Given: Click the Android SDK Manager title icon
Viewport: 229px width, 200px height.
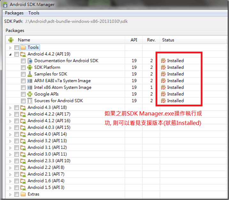Looking at the screenshot, I should (5, 4).
